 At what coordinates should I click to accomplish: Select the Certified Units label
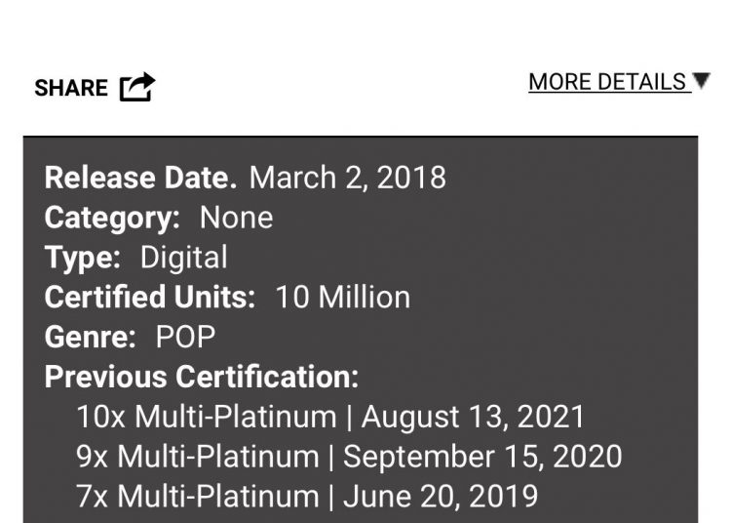[150, 297]
